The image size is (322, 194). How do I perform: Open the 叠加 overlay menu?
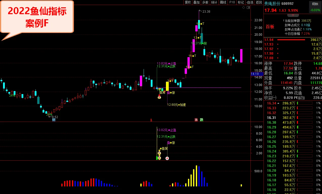(x=196, y=2)
